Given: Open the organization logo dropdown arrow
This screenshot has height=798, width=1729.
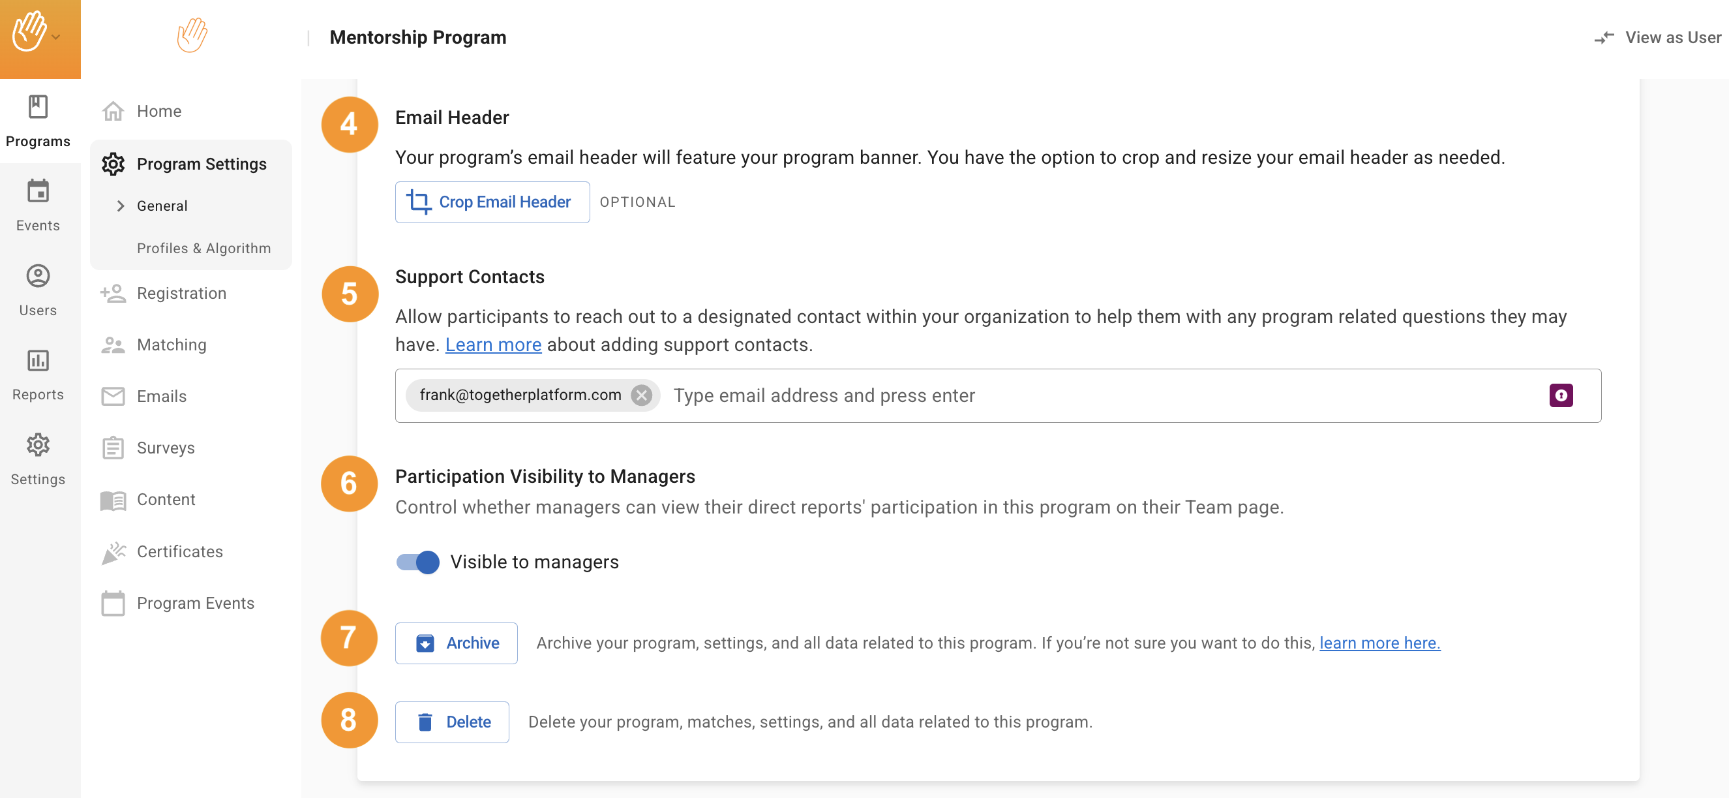Looking at the screenshot, I should coord(56,38).
